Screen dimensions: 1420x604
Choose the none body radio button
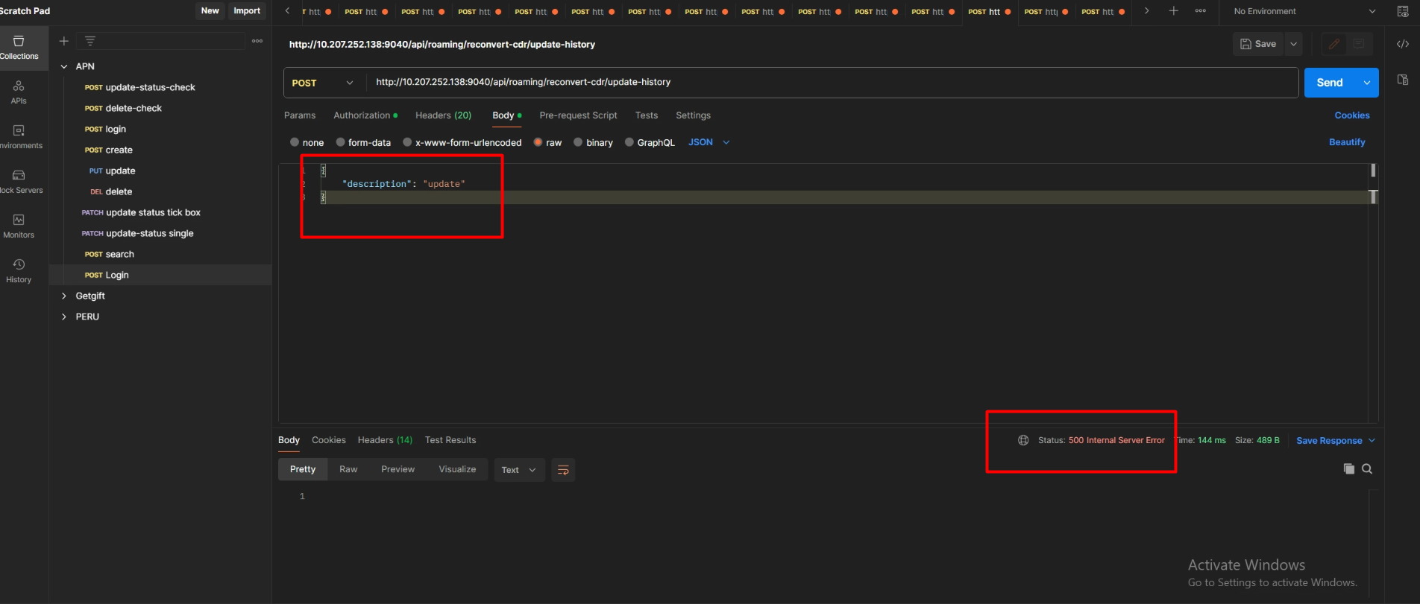pyautogui.click(x=295, y=142)
